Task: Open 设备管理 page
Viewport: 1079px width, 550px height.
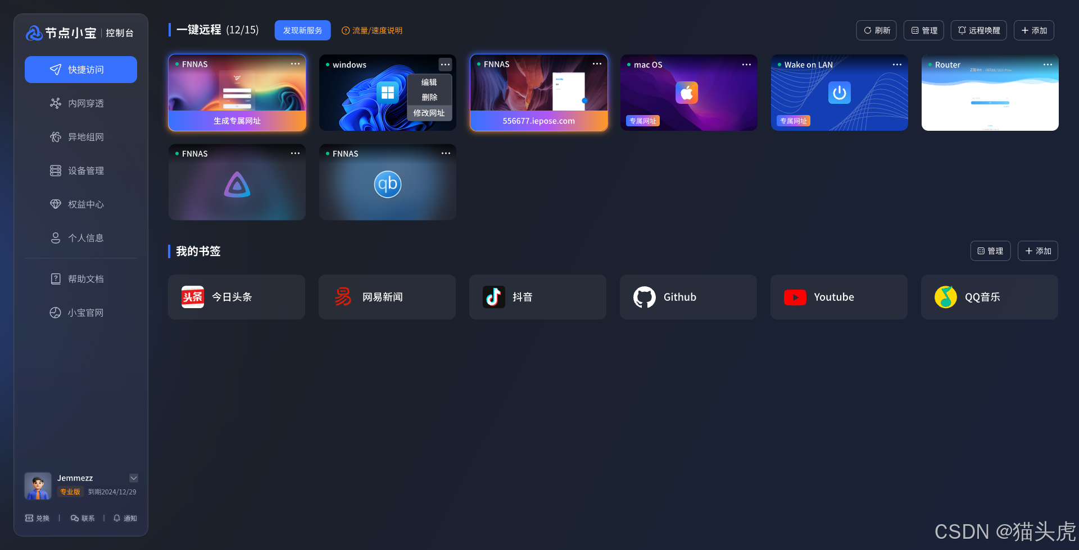Action: click(x=81, y=171)
